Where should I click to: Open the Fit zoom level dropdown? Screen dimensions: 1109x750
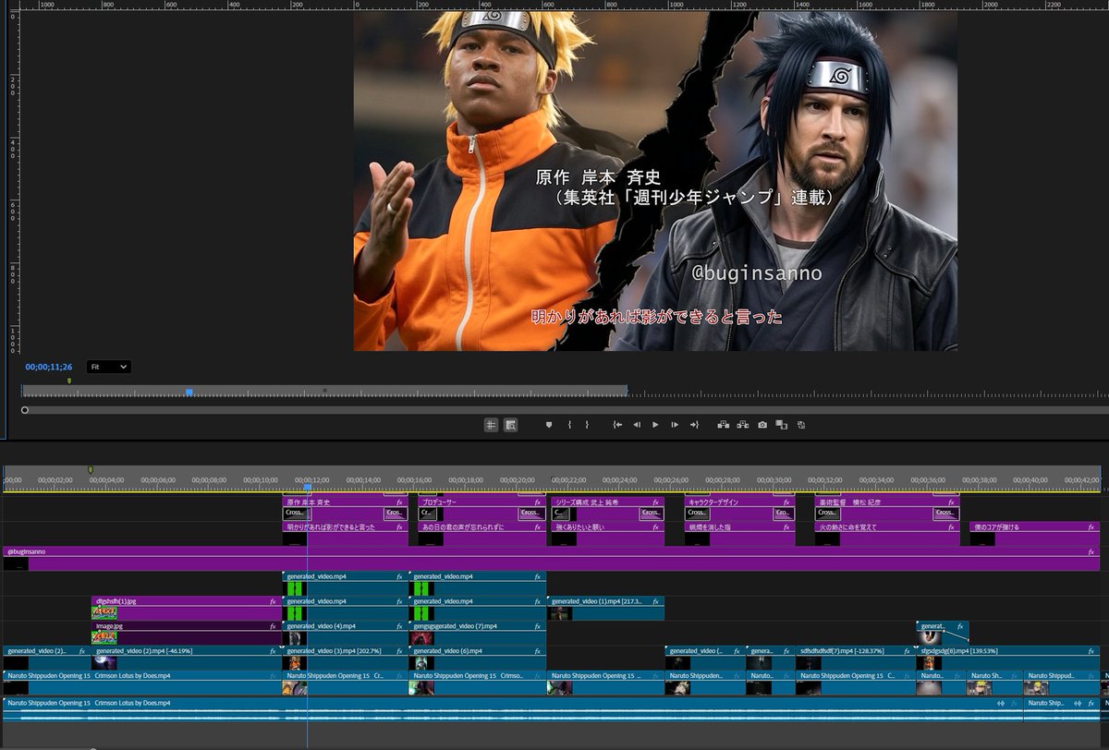tap(109, 367)
